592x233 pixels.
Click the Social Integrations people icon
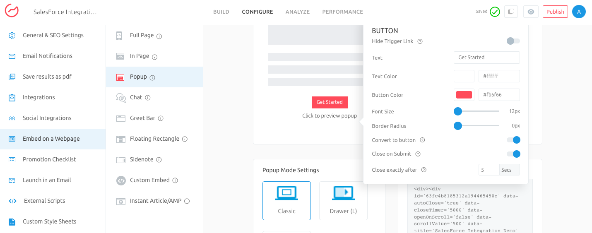coord(12,118)
